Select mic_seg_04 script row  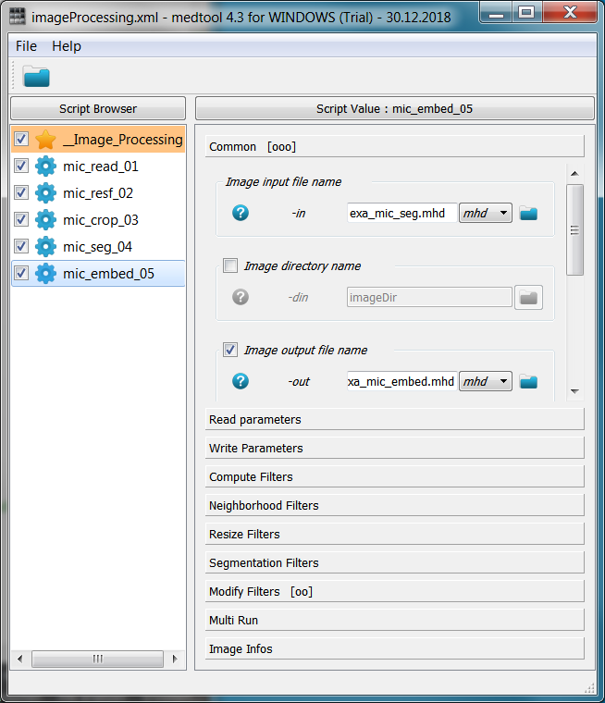97,247
